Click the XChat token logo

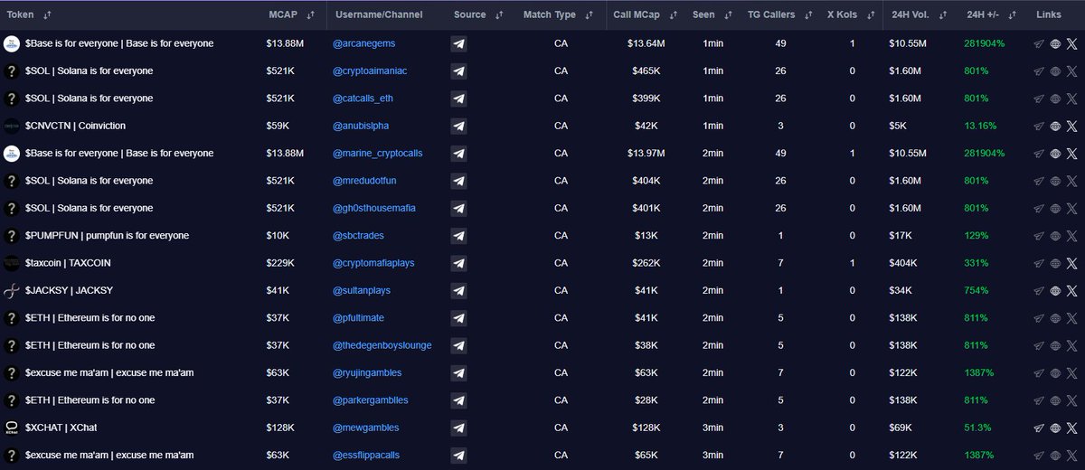(12, 428)
